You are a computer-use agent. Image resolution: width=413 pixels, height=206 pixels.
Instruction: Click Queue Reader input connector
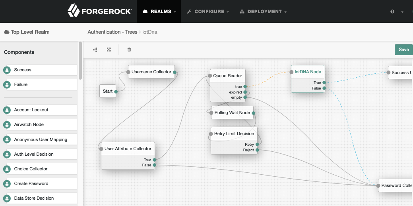(x=210, y=76)
